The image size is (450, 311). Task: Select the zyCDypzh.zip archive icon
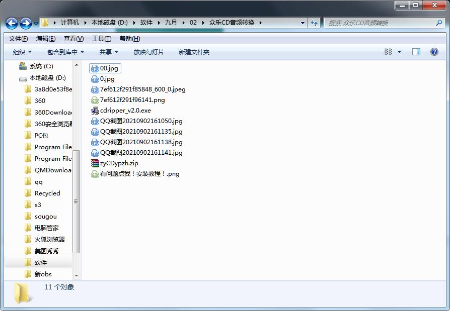(x=95, y=163)
